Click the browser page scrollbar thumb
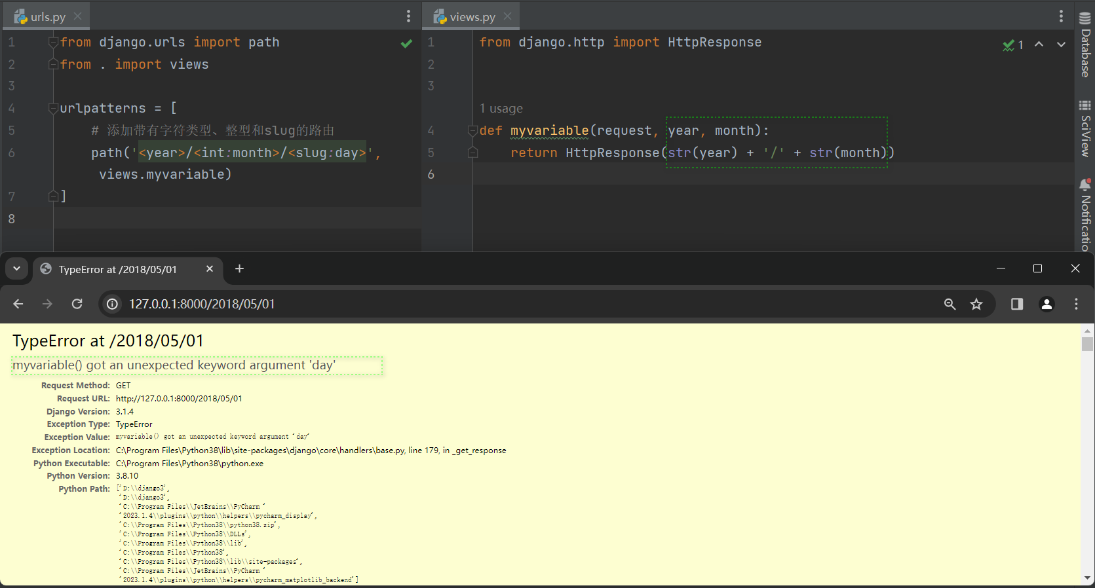 click(1088, 344)
